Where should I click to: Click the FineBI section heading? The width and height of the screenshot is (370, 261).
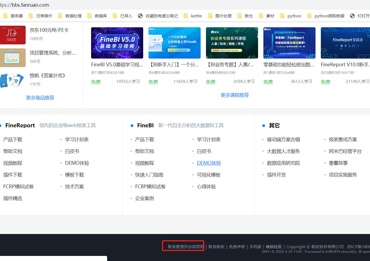(145, 125)
